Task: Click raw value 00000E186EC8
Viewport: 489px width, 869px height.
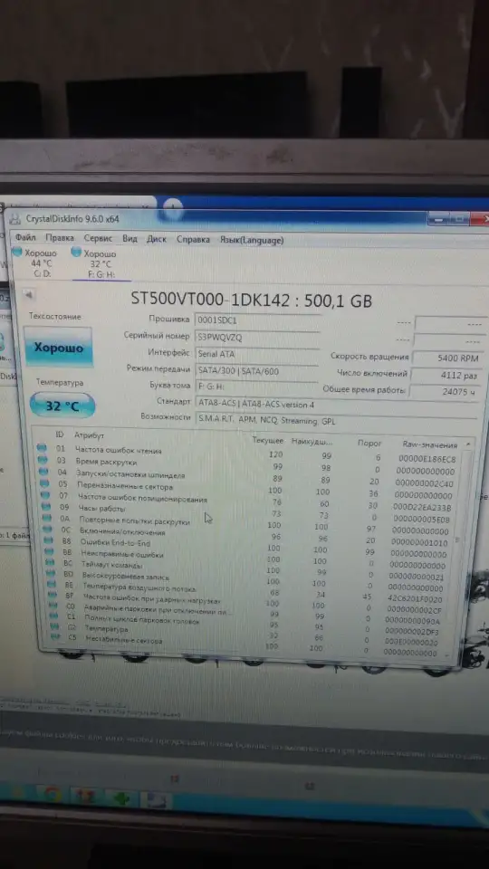Action: point(427,459)
